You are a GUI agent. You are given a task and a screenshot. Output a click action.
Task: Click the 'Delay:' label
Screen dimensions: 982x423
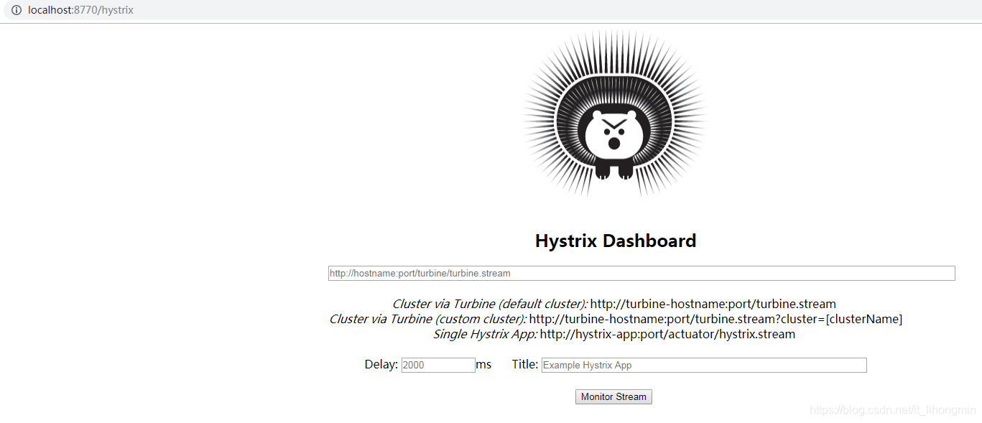[x=381, y=365]
